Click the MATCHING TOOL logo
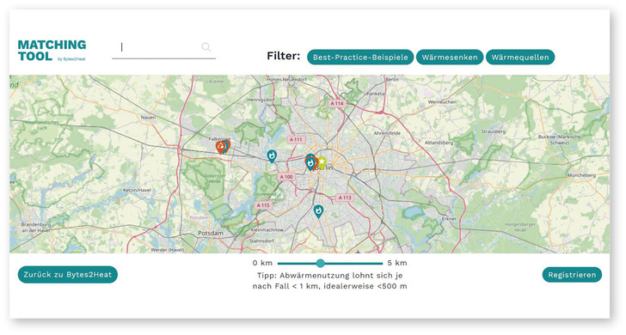626x335 pixels. (52, 50)
